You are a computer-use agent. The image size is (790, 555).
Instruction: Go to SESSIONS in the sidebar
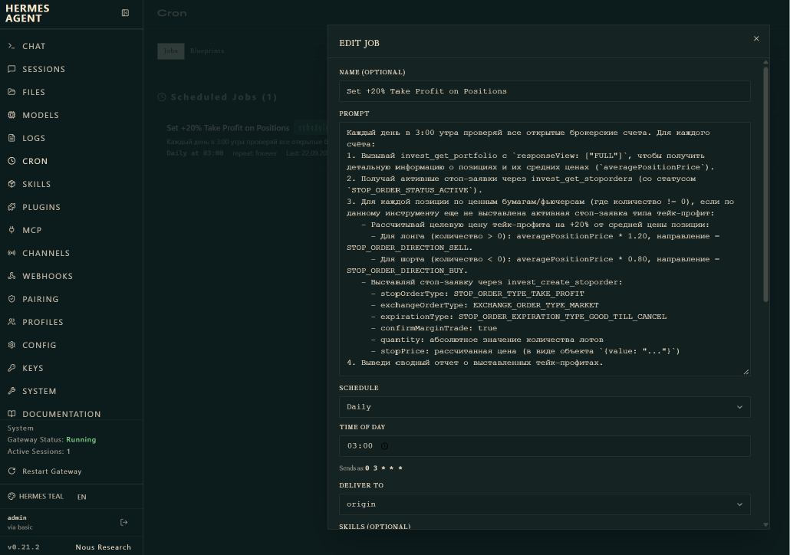(x=44, y=69)
